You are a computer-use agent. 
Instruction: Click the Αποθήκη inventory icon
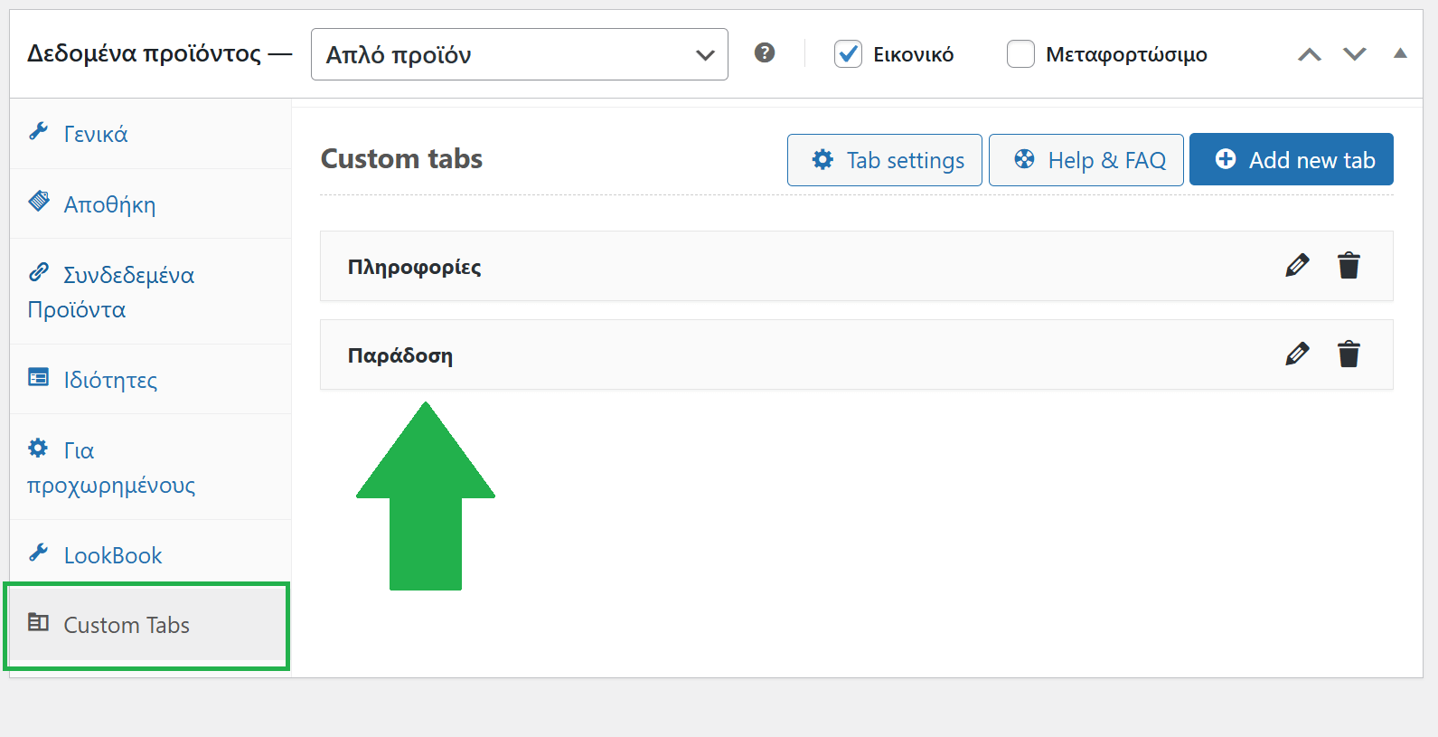[39, 202]
